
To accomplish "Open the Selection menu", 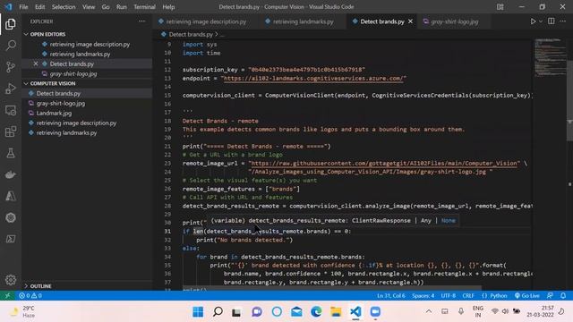I will pyautogui.click(x=64, y=6).
